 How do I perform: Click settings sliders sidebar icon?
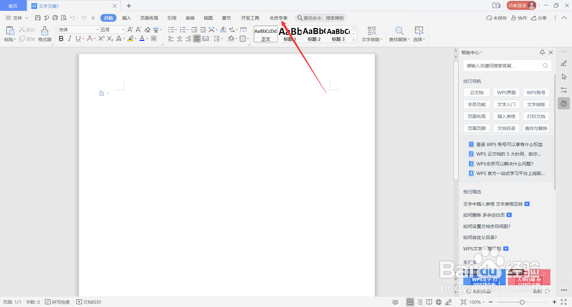coord(564,90)
